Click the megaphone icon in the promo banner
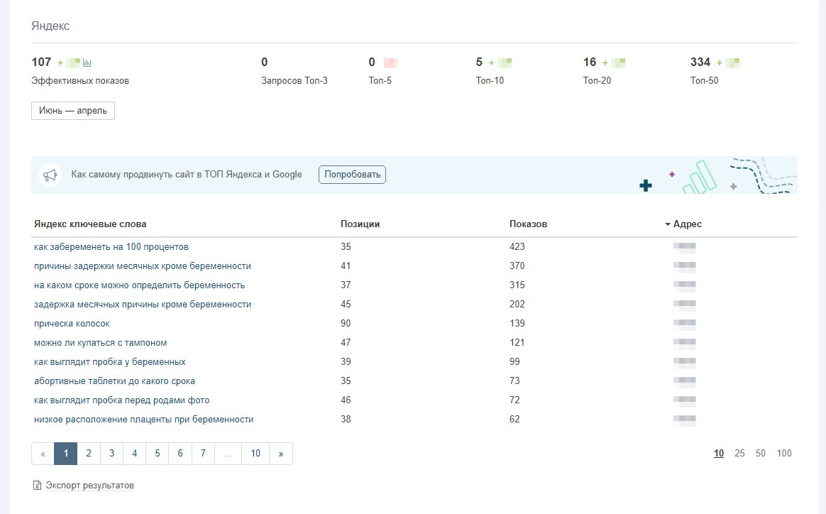The image size is (826, 514). [50, 175]
